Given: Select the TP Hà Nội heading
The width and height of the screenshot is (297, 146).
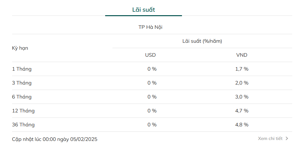Looking at the screenshot, I should (x=150, y=27).
